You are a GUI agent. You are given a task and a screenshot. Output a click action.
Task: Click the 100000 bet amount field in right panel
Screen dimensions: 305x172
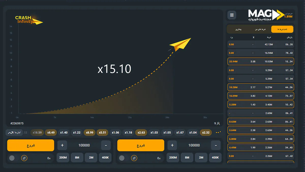tap(194, 145)
